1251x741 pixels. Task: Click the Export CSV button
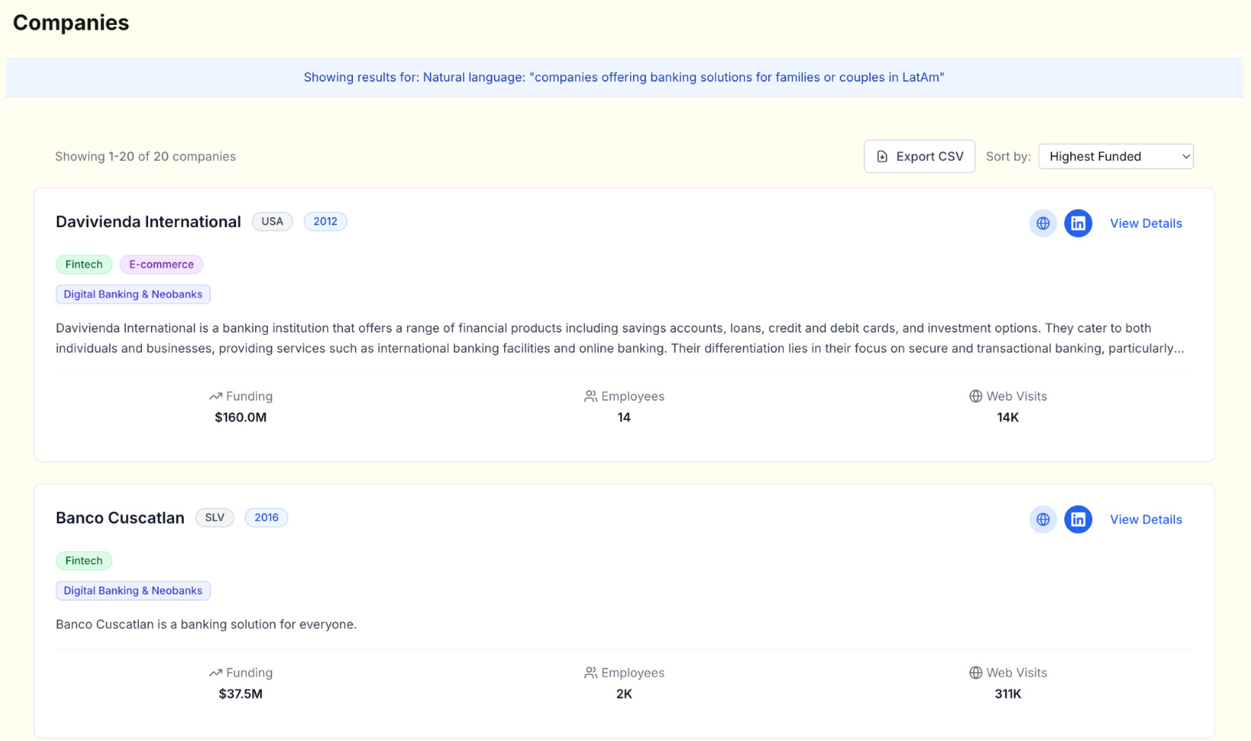point(919,156)
